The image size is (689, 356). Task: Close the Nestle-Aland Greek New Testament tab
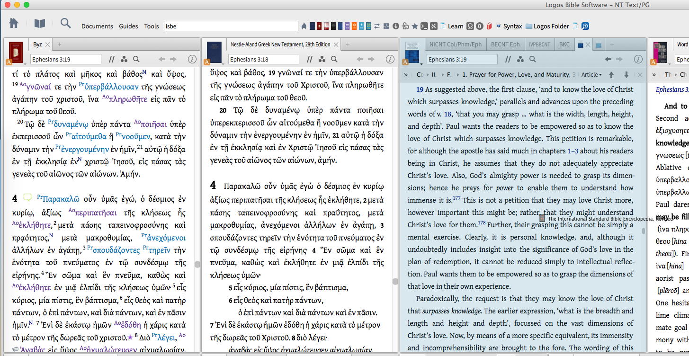click(336, 44)
